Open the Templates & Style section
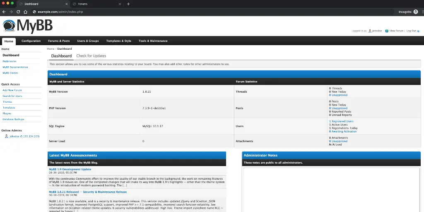Screen dimensions: 424x212 coord(118,41)
